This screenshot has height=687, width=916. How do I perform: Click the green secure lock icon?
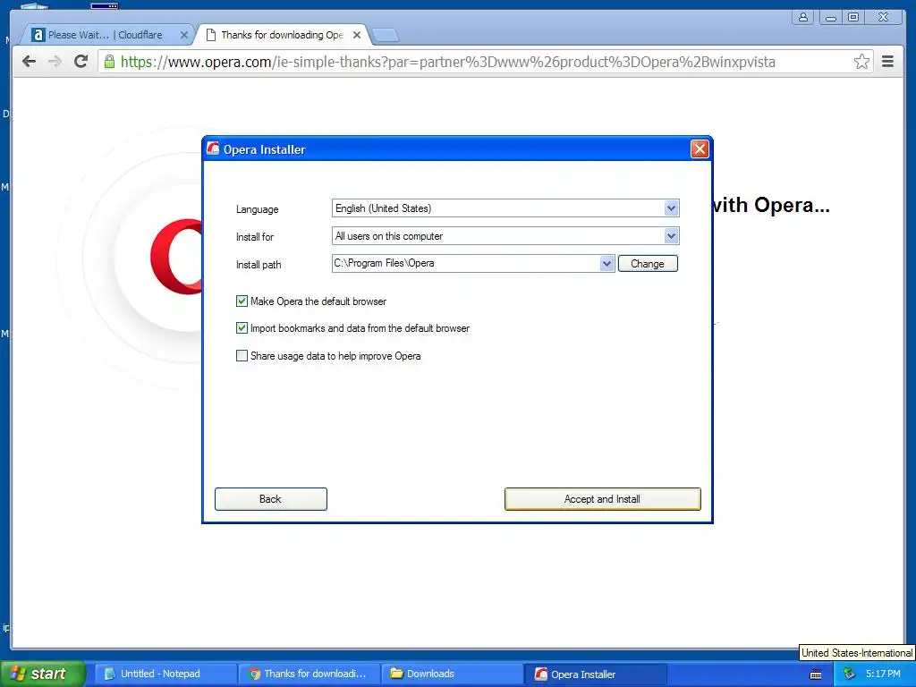pos(109,62)
